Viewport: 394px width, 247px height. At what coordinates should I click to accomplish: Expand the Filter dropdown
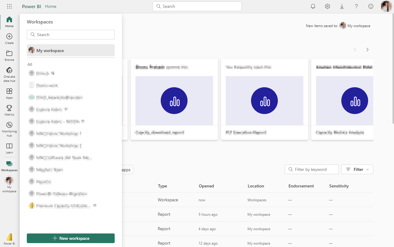point(357,169)
